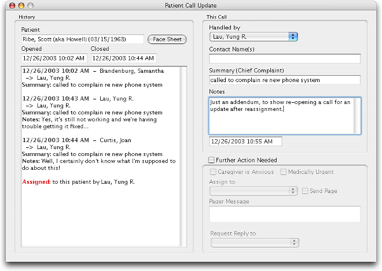Viewport: 382px width, 271px height.
Task: Check the Caregiver is Anxious box
Action: pos(214,172)
